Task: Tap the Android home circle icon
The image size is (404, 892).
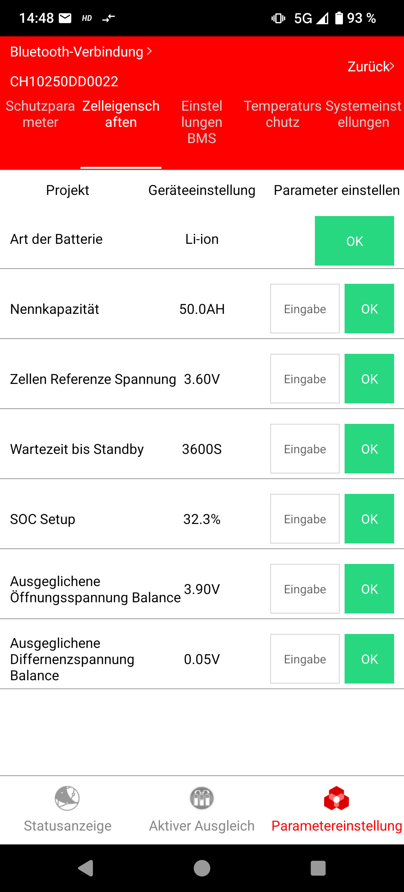Action: pos(202,868)
